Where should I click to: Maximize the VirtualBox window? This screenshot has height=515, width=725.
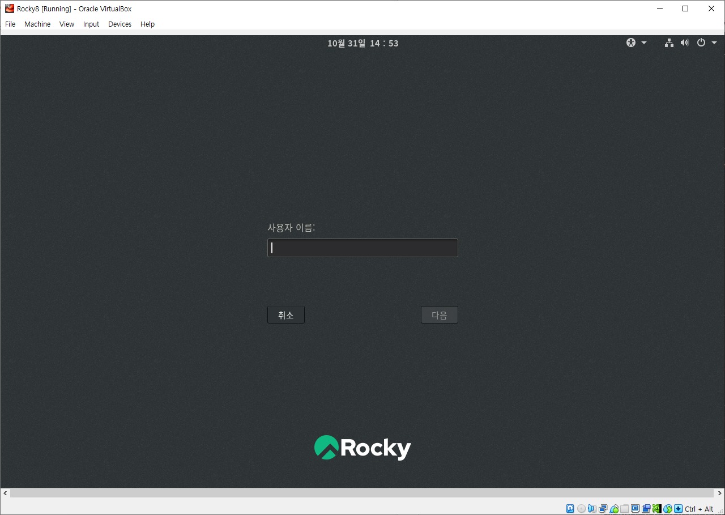click(x=685, y=8)
